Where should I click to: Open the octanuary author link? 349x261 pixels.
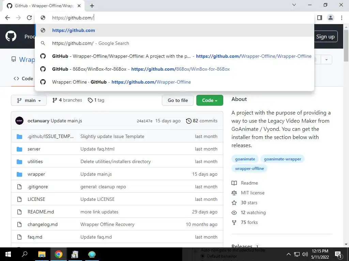(x=38, y=121)
